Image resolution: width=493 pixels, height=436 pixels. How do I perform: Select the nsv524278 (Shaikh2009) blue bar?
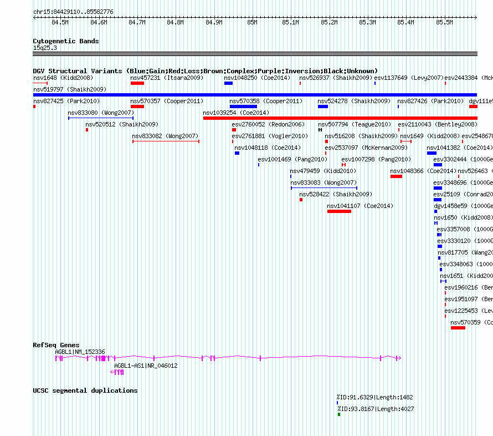(323, 107)
